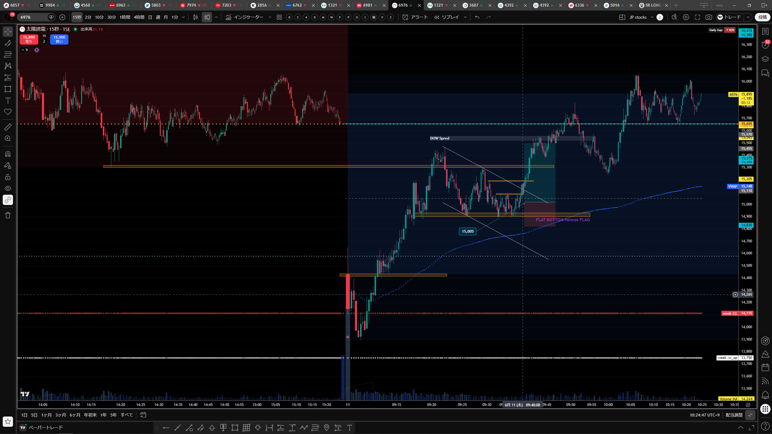Open chart settings hexagon icon
This screenshot has height=434, width=772.
pos(686,17)
